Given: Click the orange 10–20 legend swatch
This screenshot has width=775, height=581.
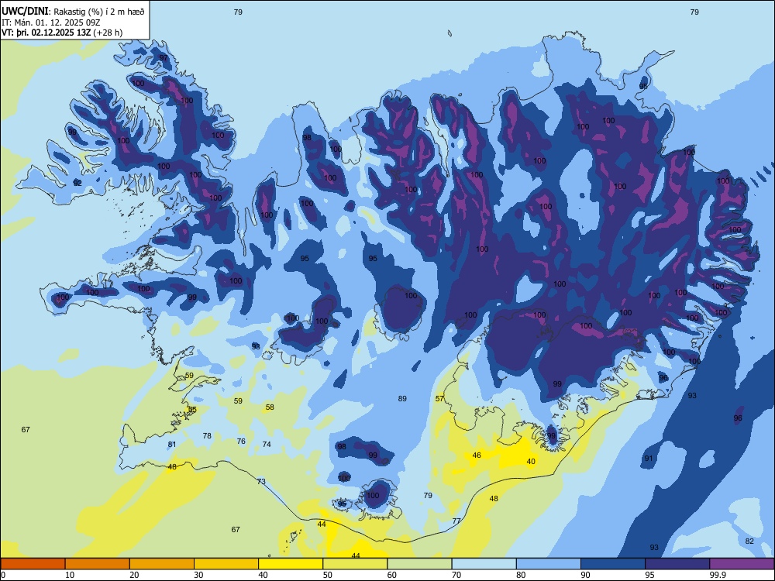Looking at the screenshot, I should click(x=98, y=564).
